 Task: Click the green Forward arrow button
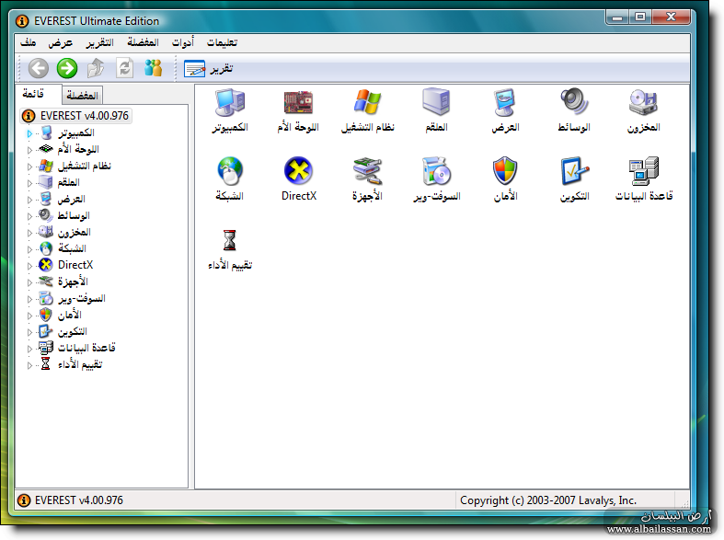pyautogui.click(x=67, y=69)
